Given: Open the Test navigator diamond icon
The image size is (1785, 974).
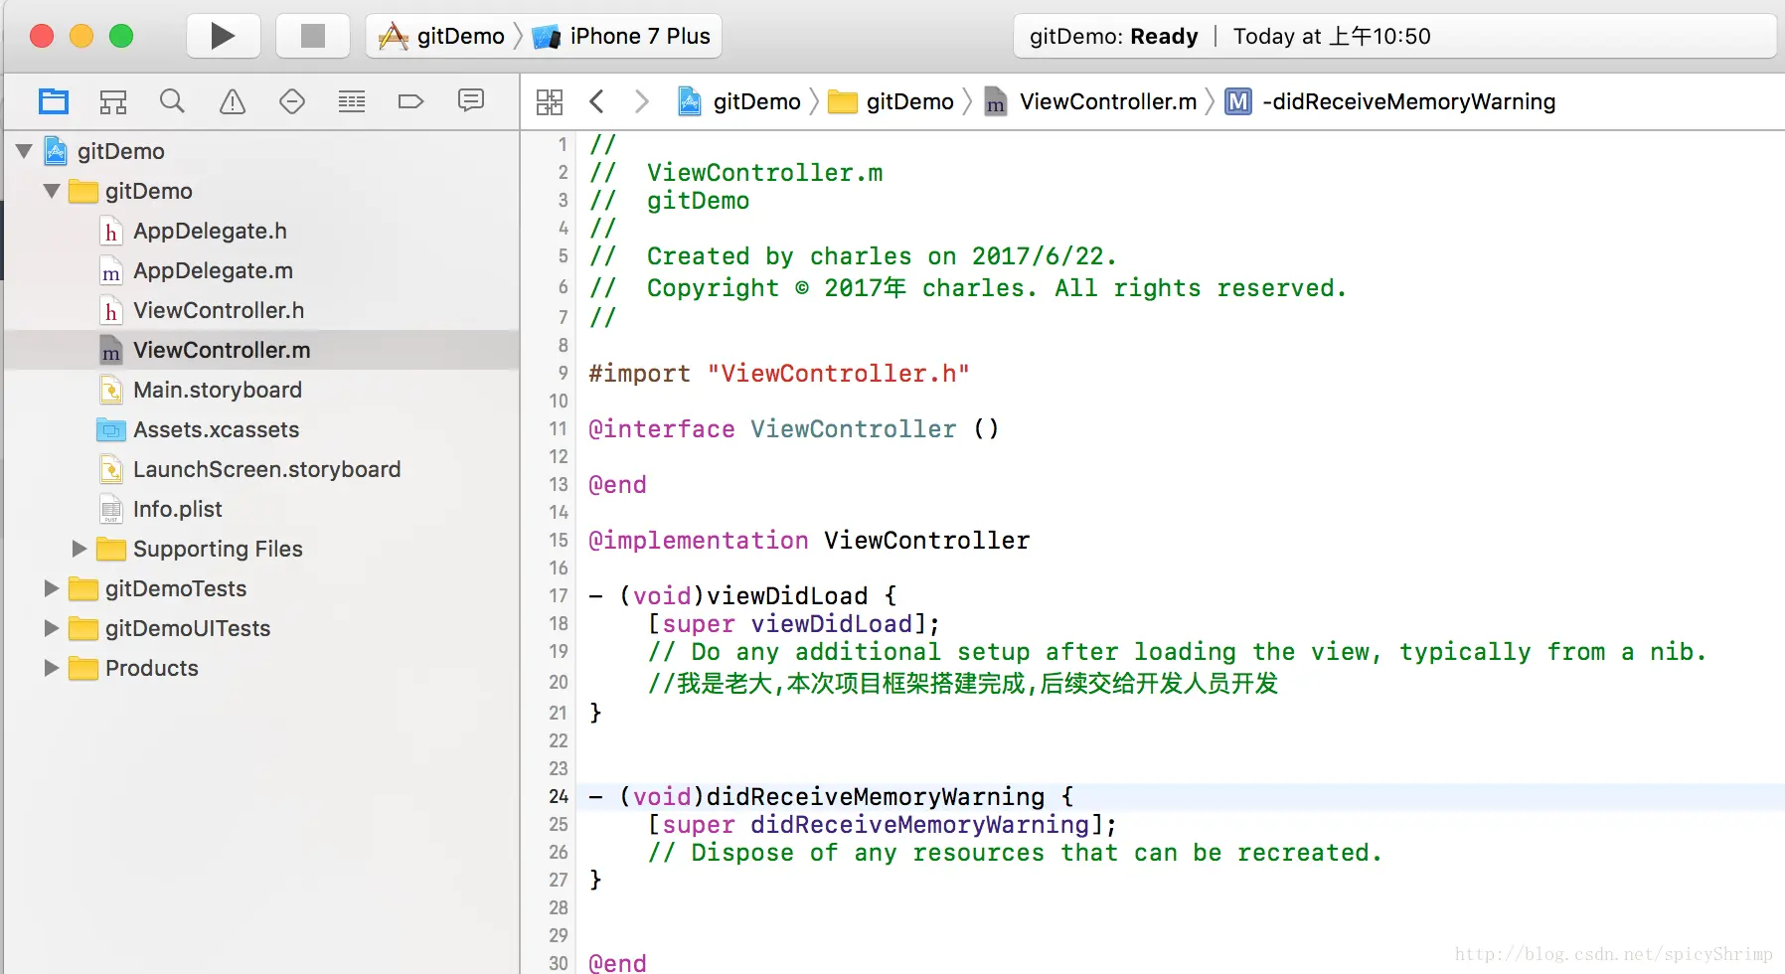Looking at the screenshot, I should [292, 101].
